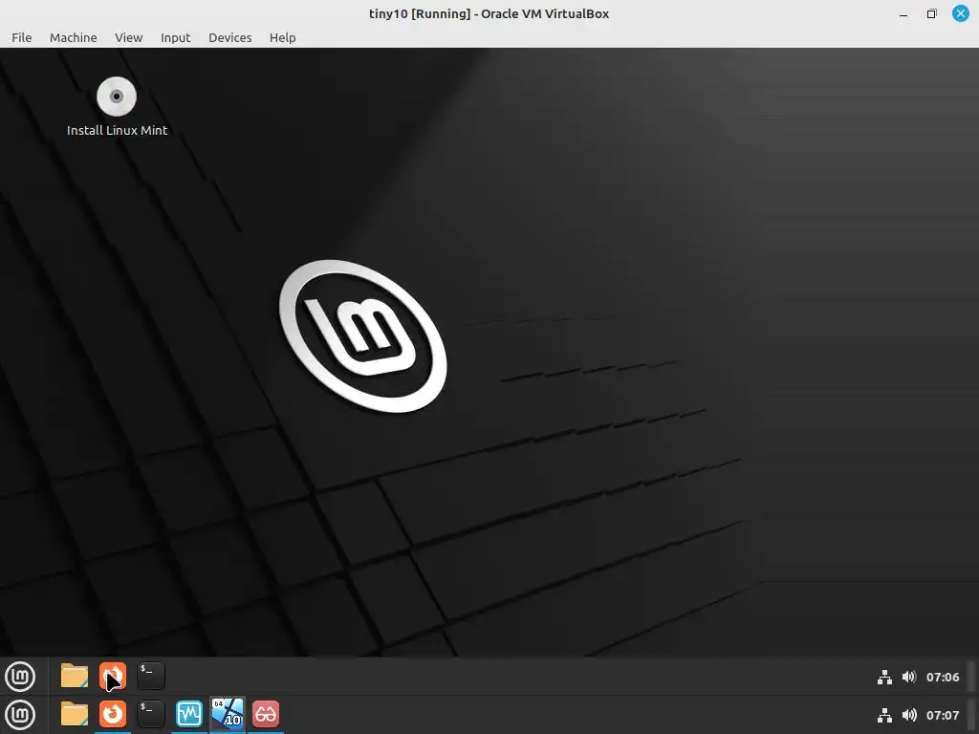Open the Files folder in the host panel
979x734 pixels.
(x=75, y=714)
